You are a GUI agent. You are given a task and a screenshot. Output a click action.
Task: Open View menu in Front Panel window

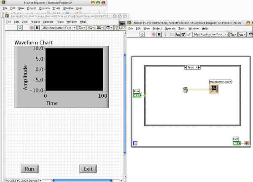pos(25,22)
